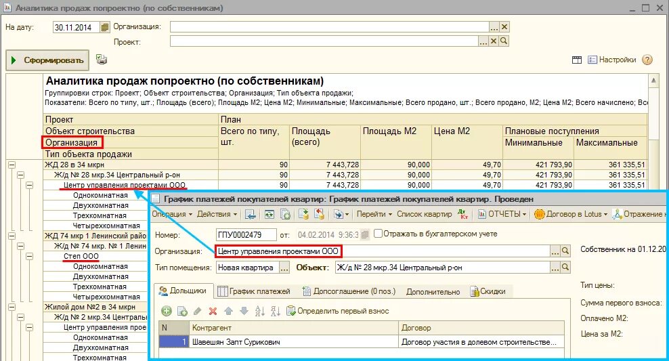Click the copy row icon in the Дольщики toolbar
This screenshot has width=669, height=361.
tap(182, 311)
